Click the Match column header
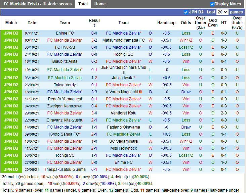246x193 pixels. pyautogui.click(x=11, y=23)
